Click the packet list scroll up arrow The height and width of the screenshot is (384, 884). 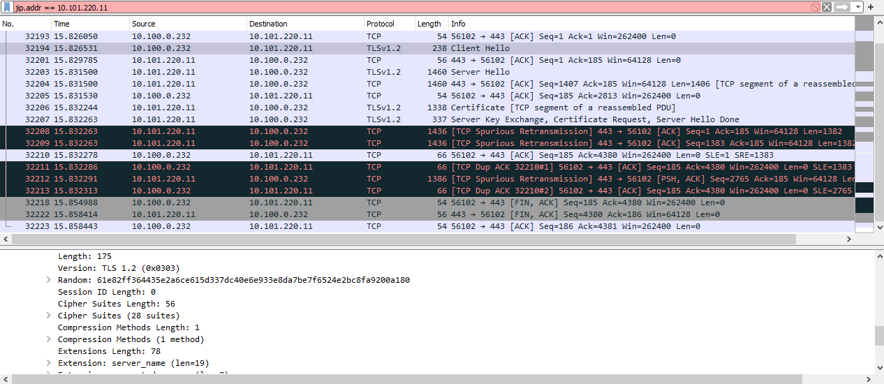[879, 22]
